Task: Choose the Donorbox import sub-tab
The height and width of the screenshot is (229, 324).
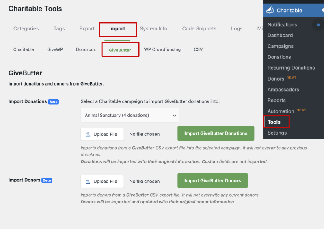Action: pos(86,49)
